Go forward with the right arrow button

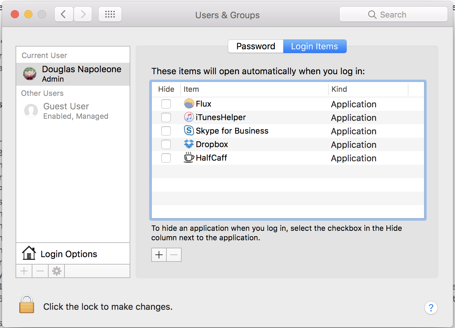[x=83, y=15]
